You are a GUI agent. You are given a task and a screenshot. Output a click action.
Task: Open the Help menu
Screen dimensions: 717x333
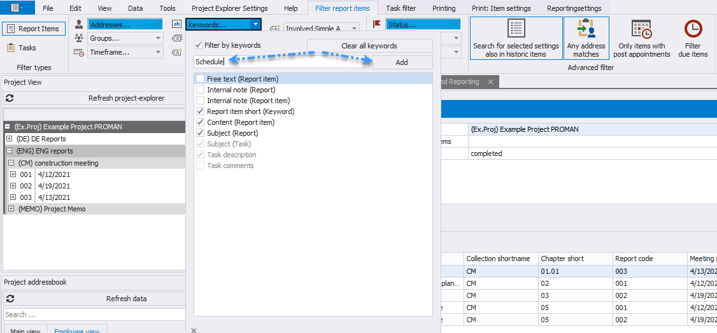(291, 8)
